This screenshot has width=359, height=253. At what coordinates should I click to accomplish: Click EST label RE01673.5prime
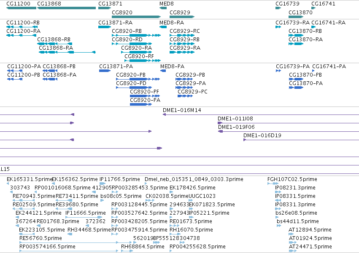click(191, 221)
